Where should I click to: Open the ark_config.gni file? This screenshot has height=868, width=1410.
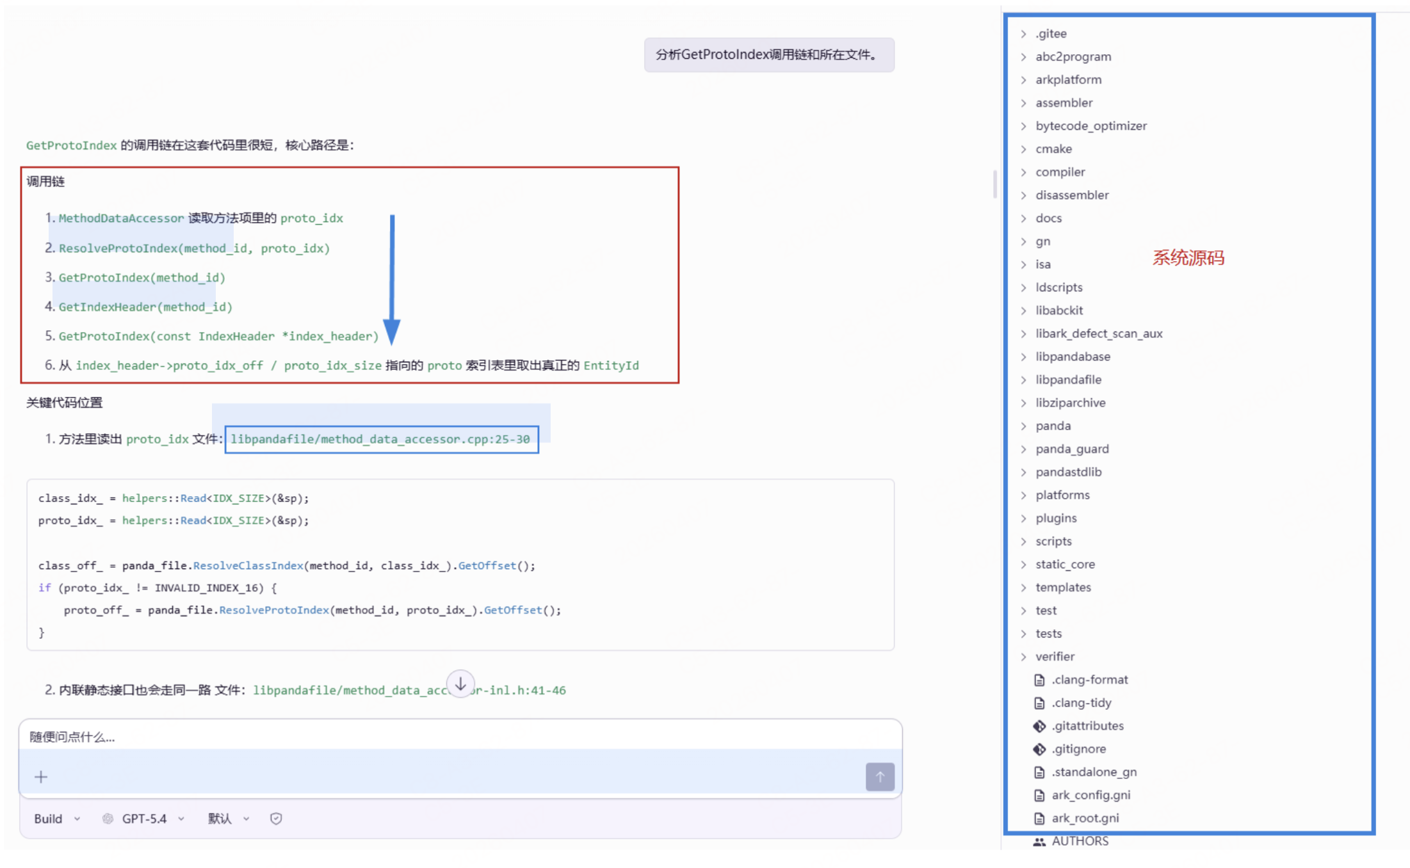[1090, 795]
